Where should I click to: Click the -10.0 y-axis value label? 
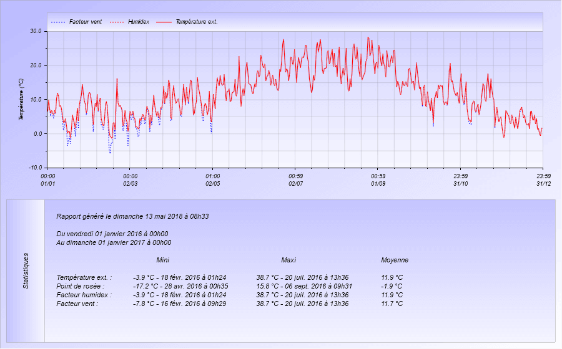coord(35,168)
